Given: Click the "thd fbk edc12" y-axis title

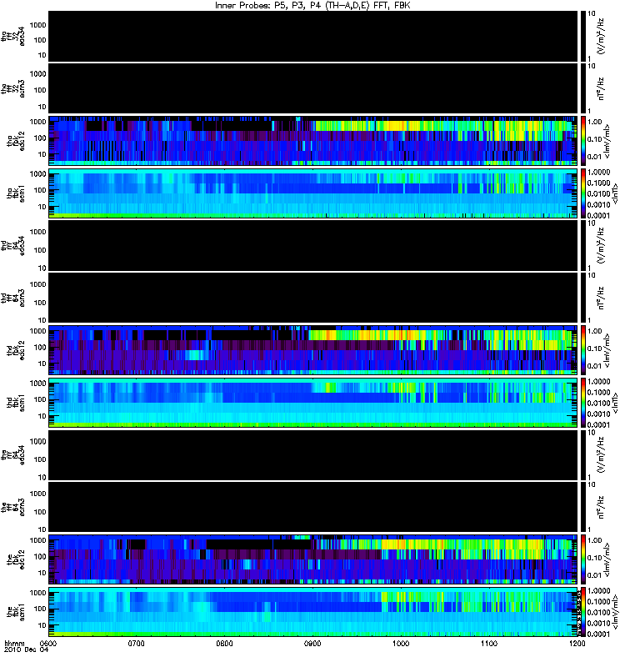Looking at the screenshot, I should pos(16,349).
